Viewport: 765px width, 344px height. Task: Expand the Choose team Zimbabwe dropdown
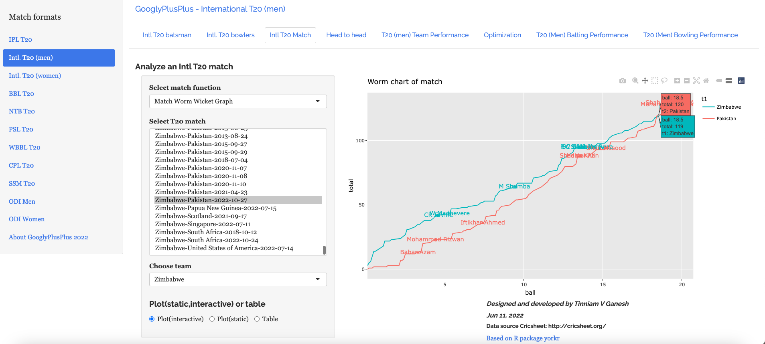238,279
